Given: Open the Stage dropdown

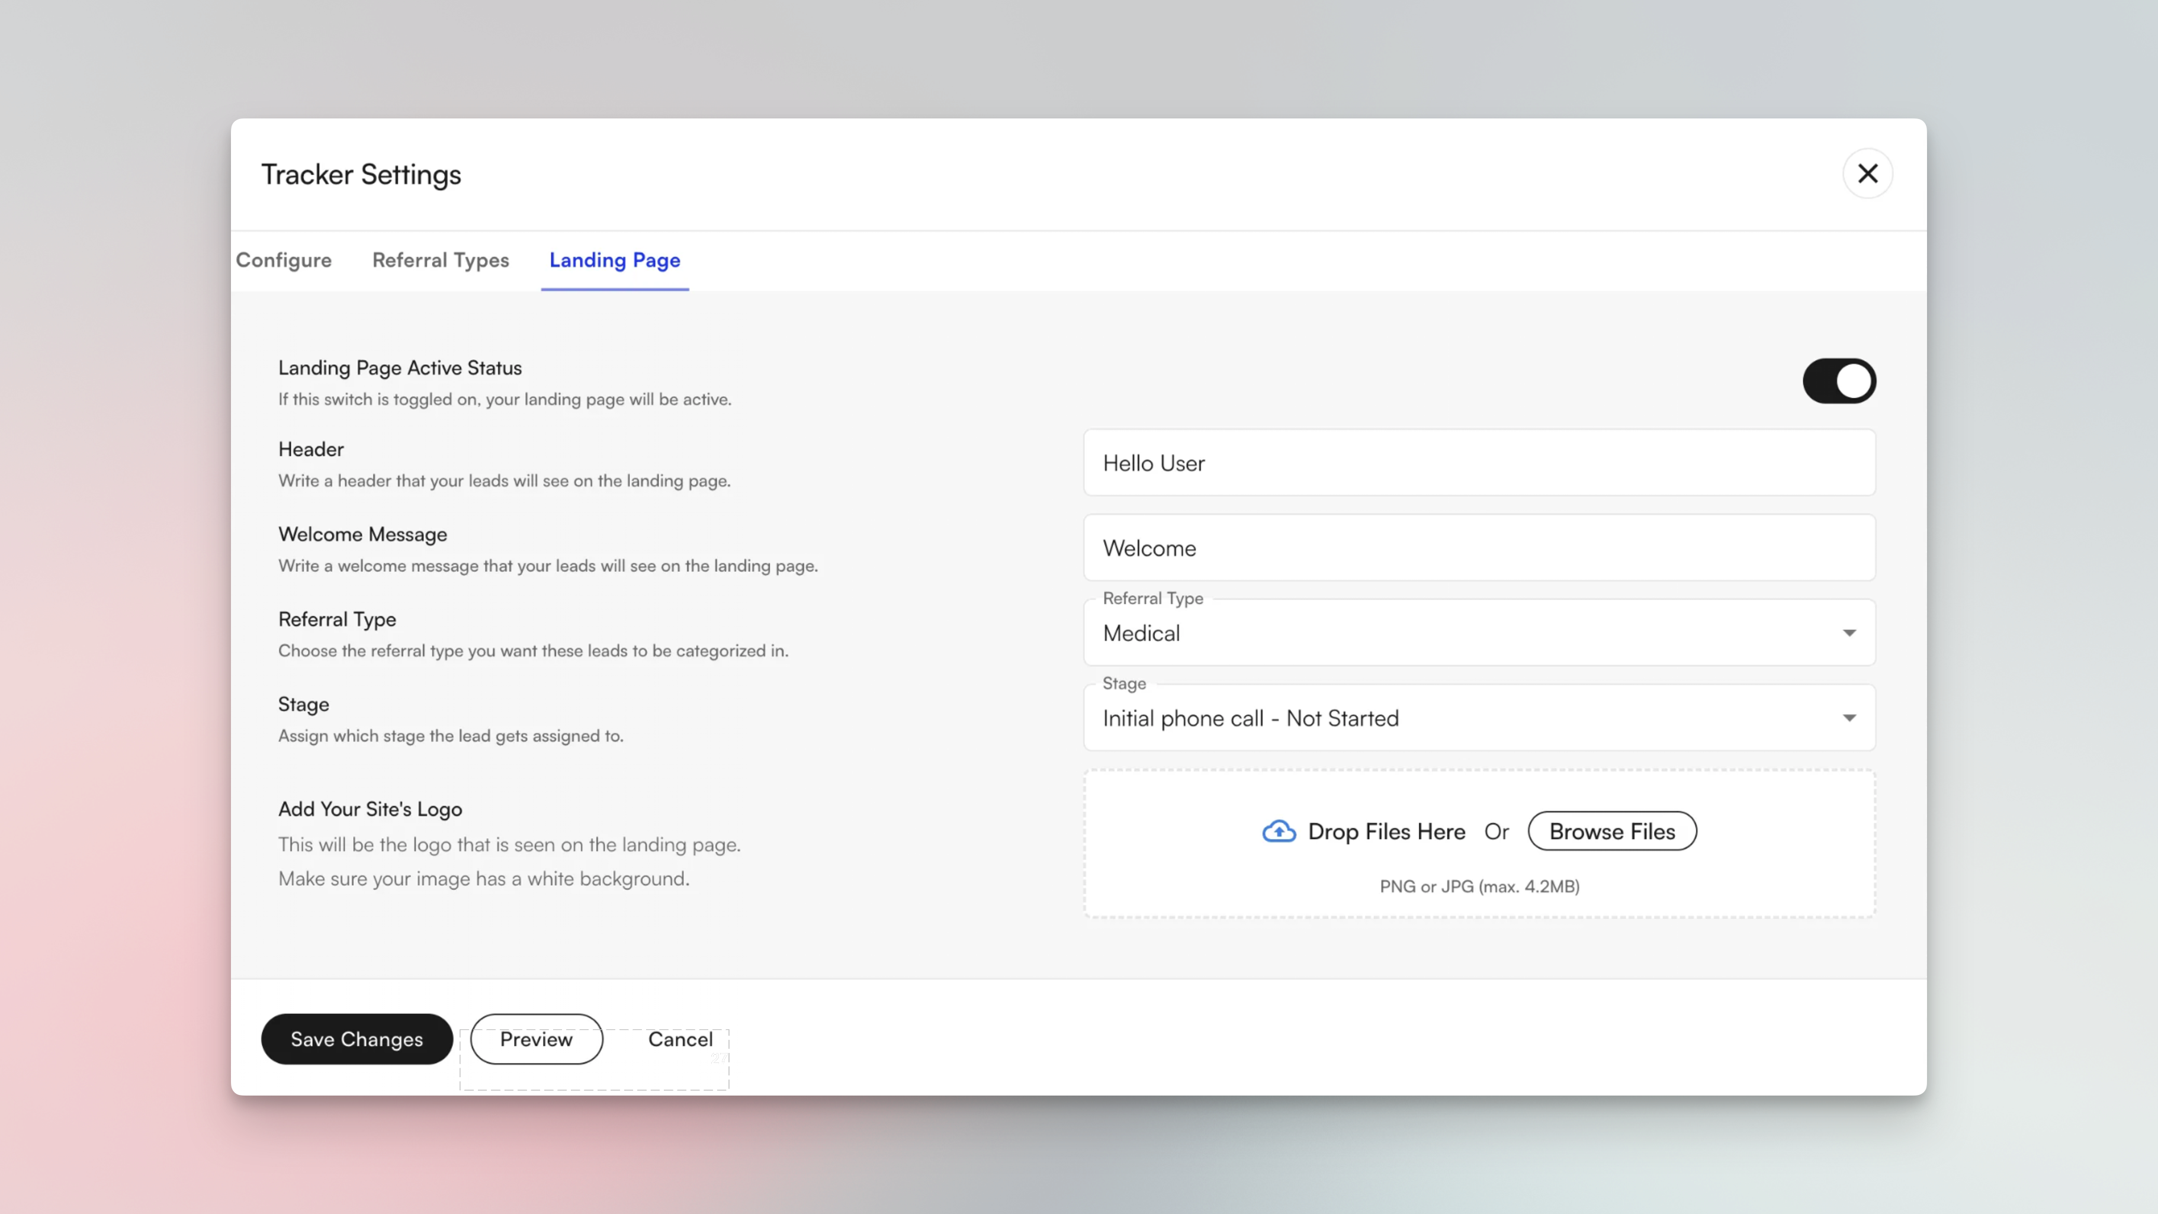Looking at the screenshot, I should click(x=1479, y=718).
